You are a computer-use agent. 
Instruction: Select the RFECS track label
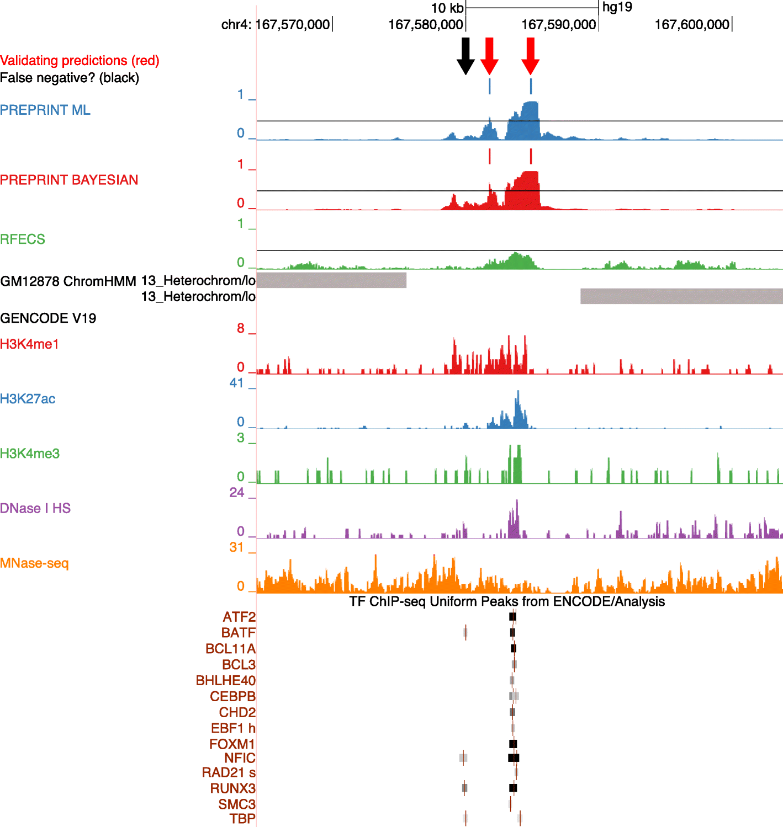[23, 239]
